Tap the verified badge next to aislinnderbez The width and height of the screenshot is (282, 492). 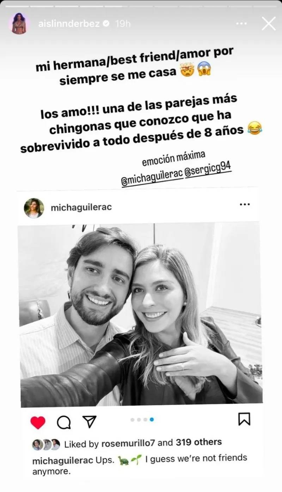pos(106,24)
